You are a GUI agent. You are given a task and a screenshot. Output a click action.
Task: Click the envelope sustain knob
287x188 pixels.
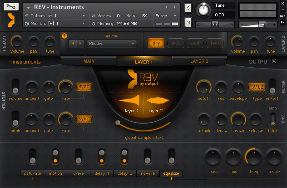[x=238, y=119]
